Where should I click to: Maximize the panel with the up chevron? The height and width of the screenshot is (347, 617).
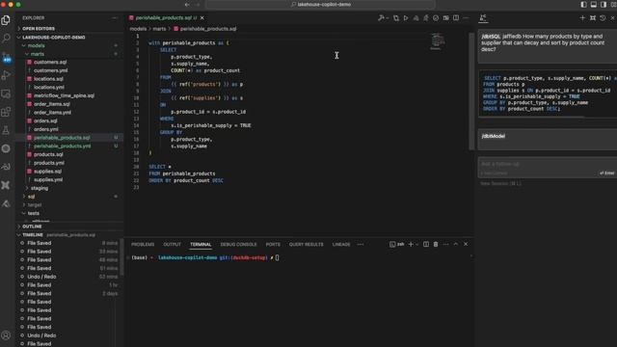456,244
